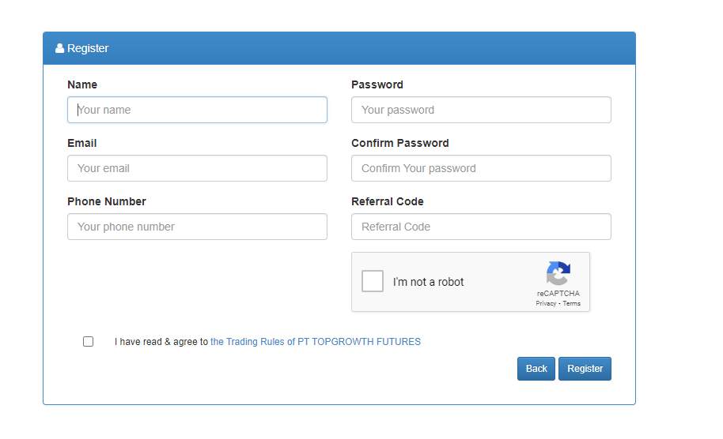Click the Confirm Password label
Viewport: 723px width, 439px height.
[399, 143]
